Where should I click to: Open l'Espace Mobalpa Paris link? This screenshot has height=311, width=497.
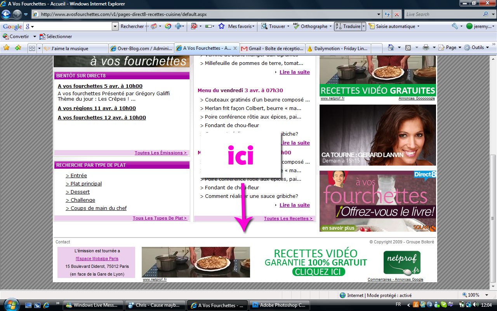coord(97,259)
